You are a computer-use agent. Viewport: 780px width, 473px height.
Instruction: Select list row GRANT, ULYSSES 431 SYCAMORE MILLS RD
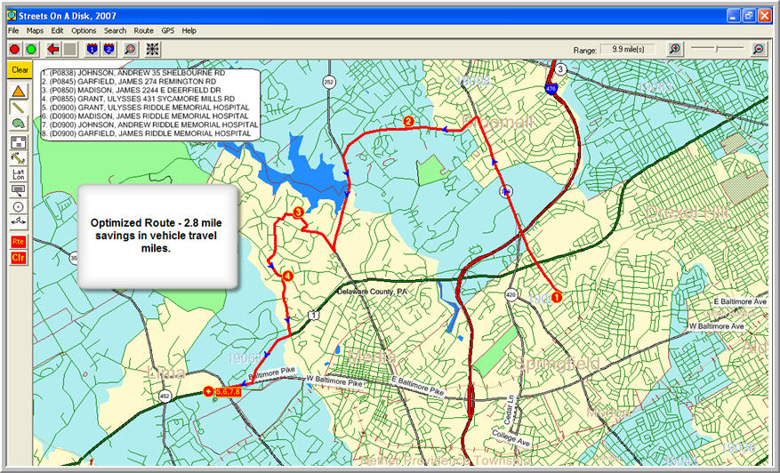pos(139,99)
